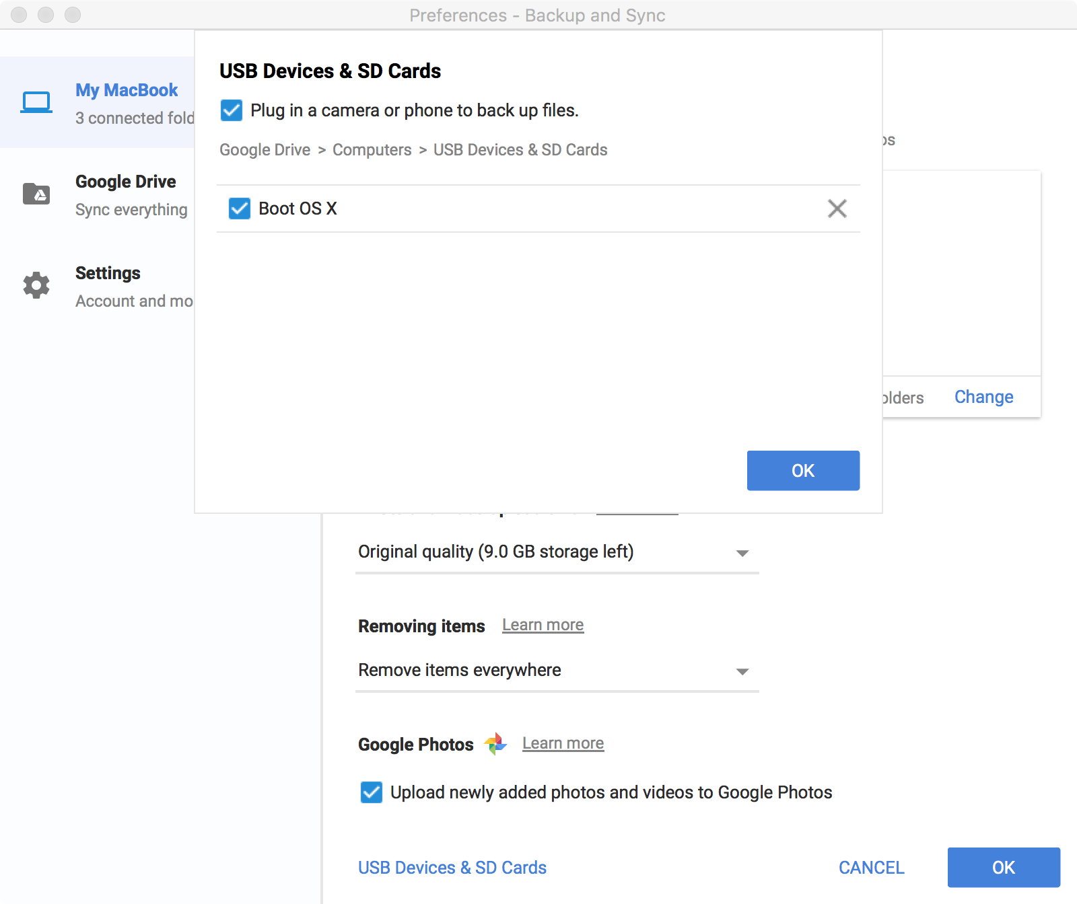Click the Google Drive folder icon
The height and width of the screenshot is (904, 1077).
point(36,194)
